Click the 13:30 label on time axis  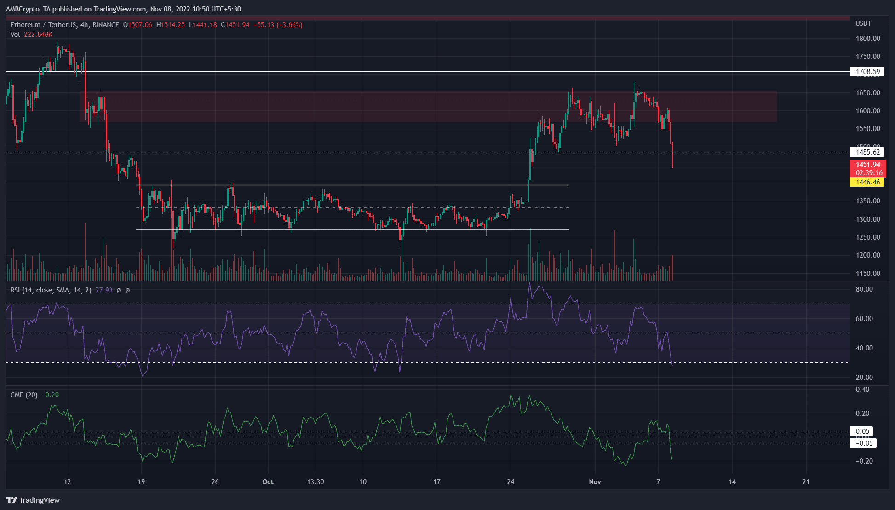[316, 482]
